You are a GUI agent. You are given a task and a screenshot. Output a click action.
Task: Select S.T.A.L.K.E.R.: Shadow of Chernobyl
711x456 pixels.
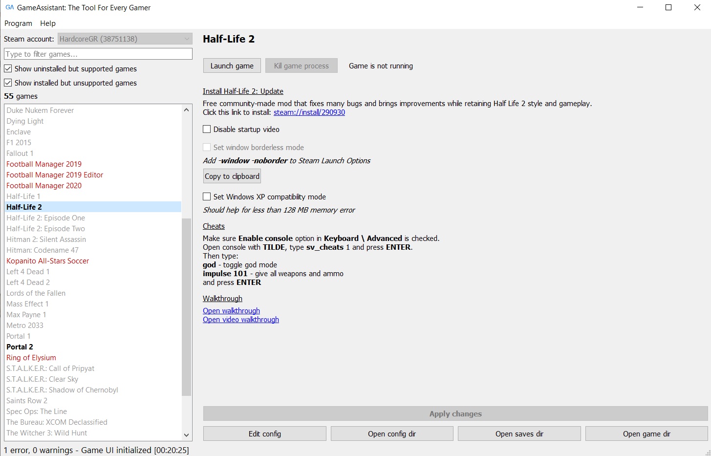[x=93, y=390]
